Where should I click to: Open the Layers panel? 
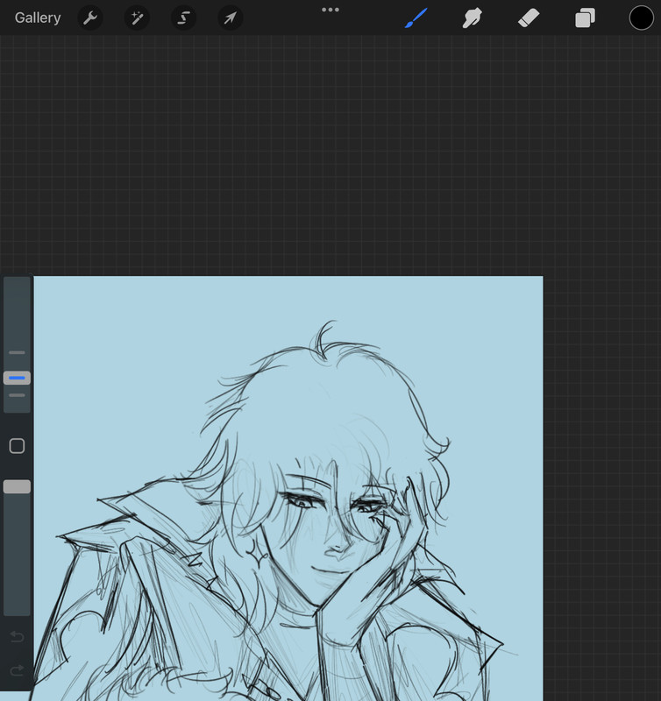[585, 18]
